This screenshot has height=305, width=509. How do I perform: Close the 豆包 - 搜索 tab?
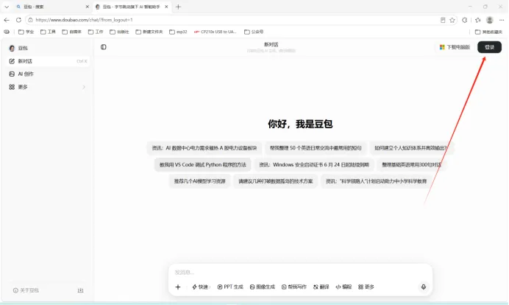point(87,7)
